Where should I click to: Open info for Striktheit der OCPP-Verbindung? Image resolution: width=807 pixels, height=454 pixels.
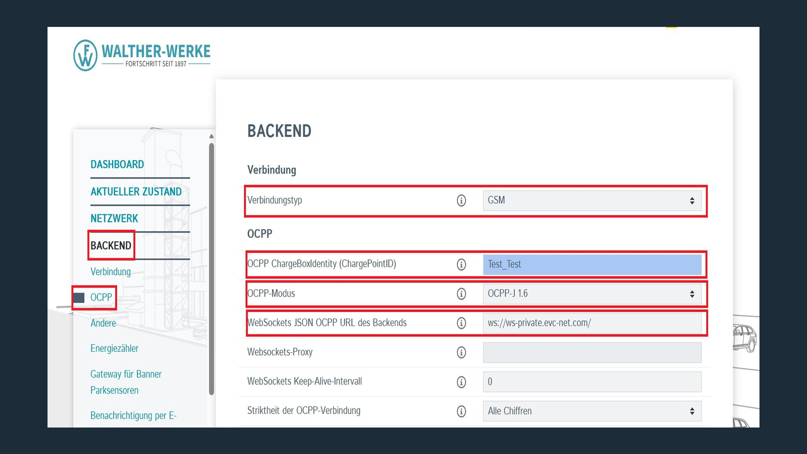(461, 411)
